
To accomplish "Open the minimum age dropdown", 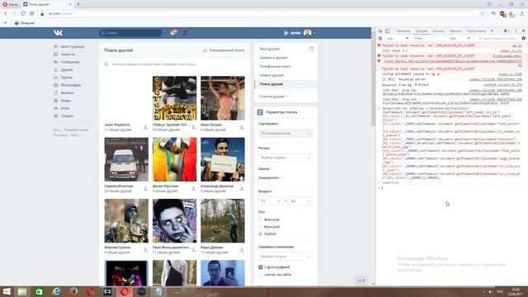I will point(271,201).
